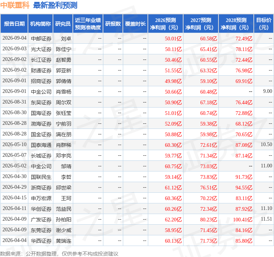Click the 2027预测净利润 column header

click(x=201, y=24)
